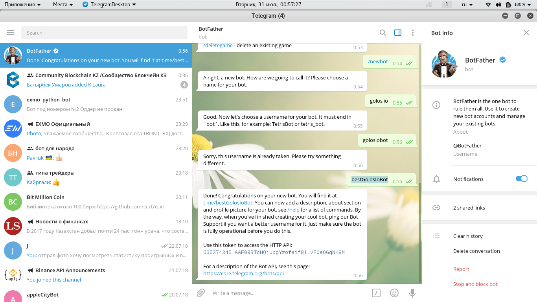Viewport: 537px width, 302px height.
Task: Click the About info circle icon
Action: 436,105
